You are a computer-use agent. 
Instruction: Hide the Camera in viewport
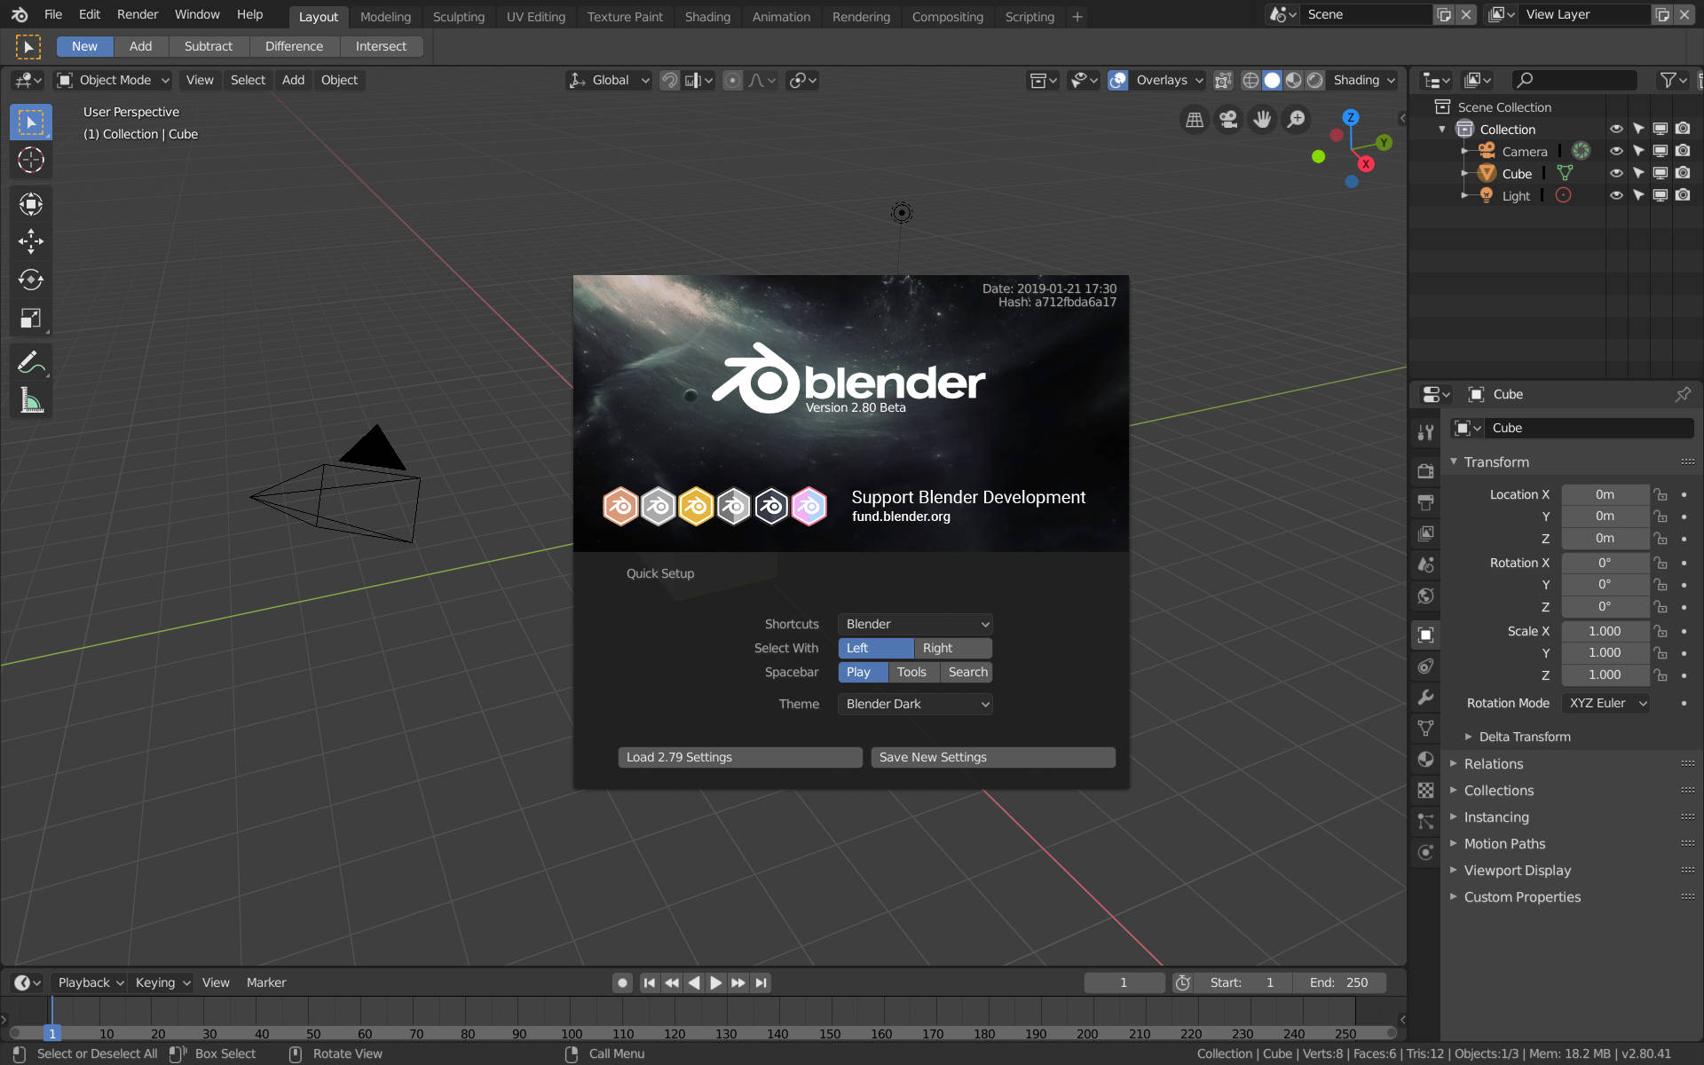(1616, 151)
